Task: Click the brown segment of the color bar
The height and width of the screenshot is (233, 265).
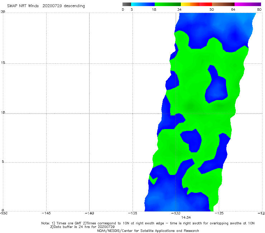Action: [x=223, y=4]
